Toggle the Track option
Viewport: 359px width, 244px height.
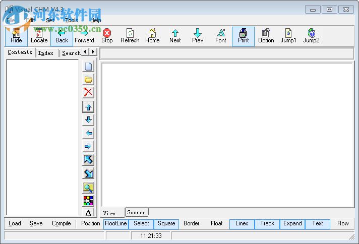267,224
